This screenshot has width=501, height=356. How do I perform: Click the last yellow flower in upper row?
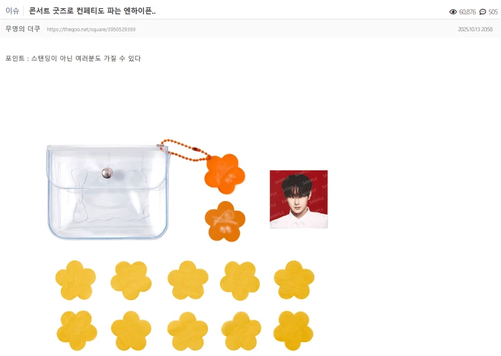click(x=294, y=280)
